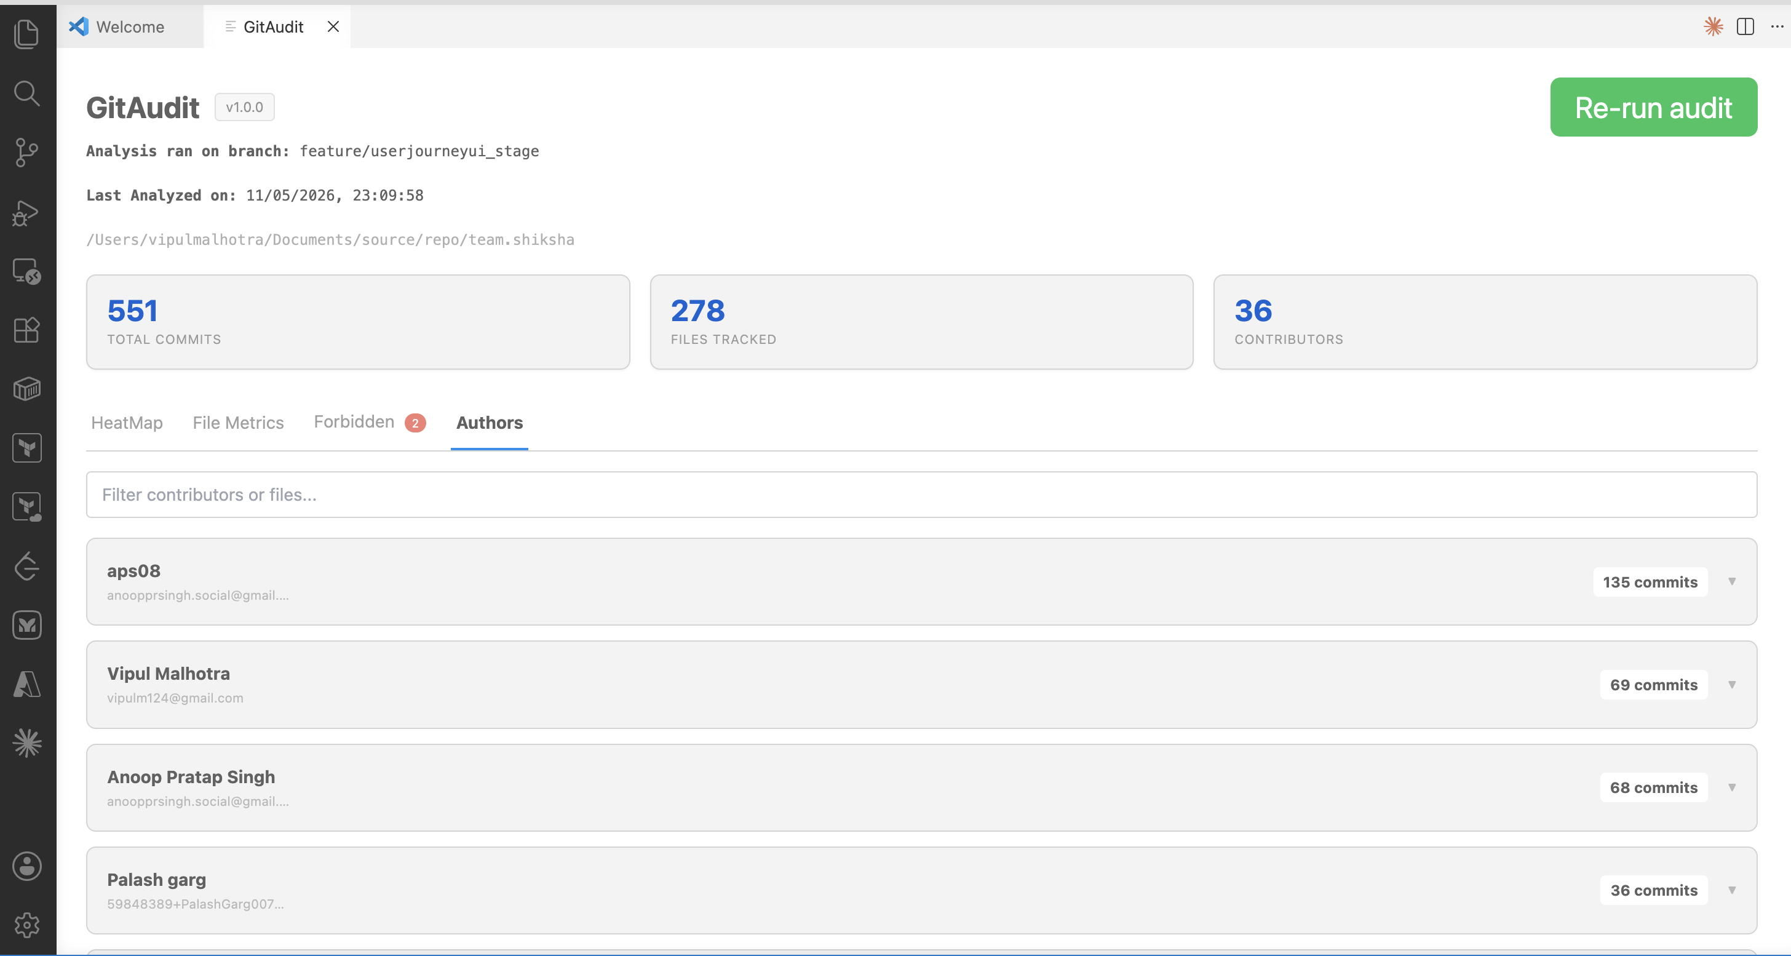
Task: Open the Terraform Cloud view icon
Action: click(26, 507)
